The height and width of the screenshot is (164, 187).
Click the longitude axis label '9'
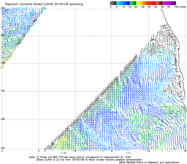tap(112, 151)
